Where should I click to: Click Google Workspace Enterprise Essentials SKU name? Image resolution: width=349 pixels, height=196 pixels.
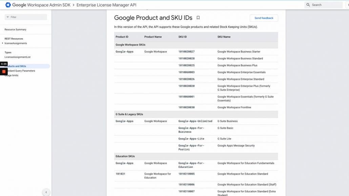click(242, 72)
